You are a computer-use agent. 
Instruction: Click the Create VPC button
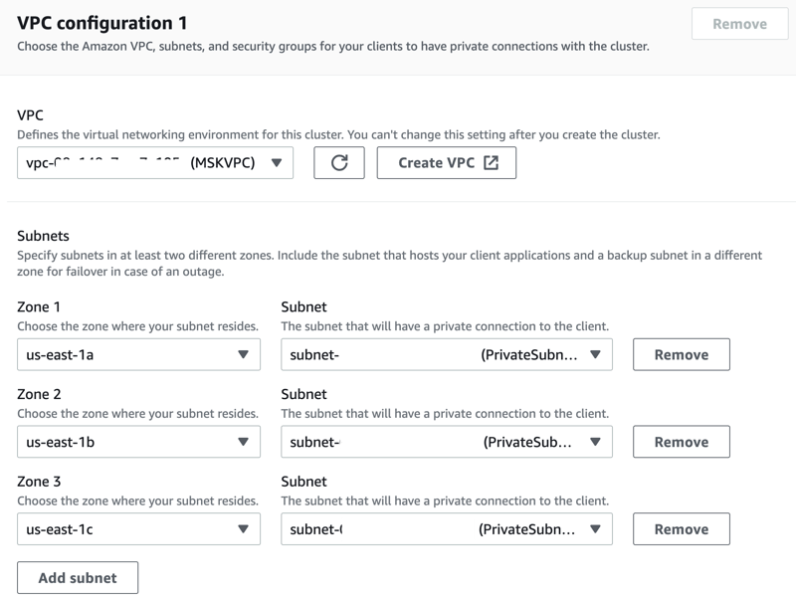coord(446,163)
